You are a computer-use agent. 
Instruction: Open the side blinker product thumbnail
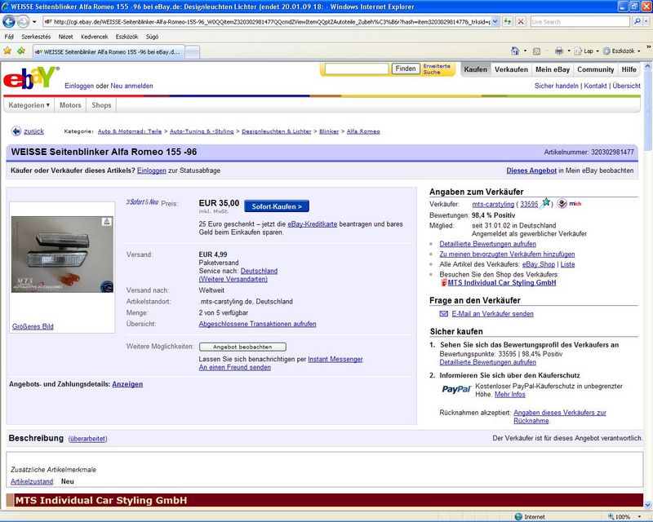(62, 254)
